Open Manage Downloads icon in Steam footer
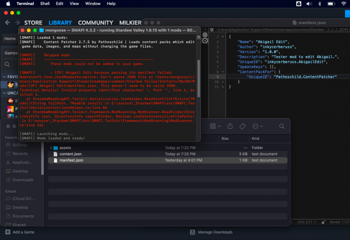The width and height of the screenshot is (350, 240). (192, 232)
